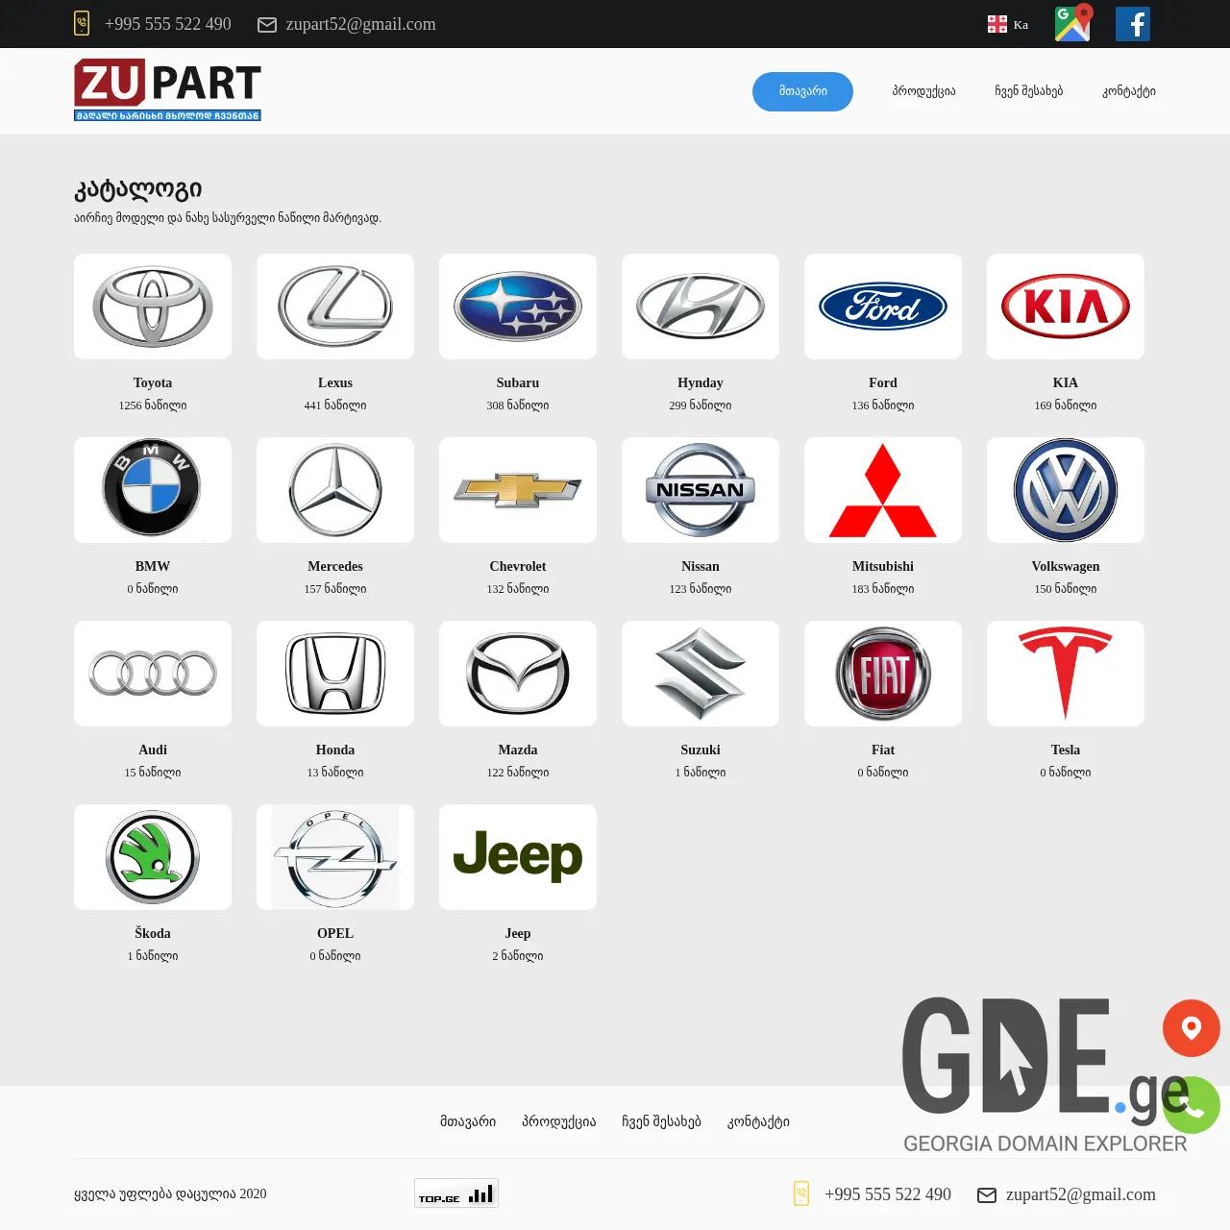
Task: Open the Facebook page icon
Action: [x=1132, y=24]
